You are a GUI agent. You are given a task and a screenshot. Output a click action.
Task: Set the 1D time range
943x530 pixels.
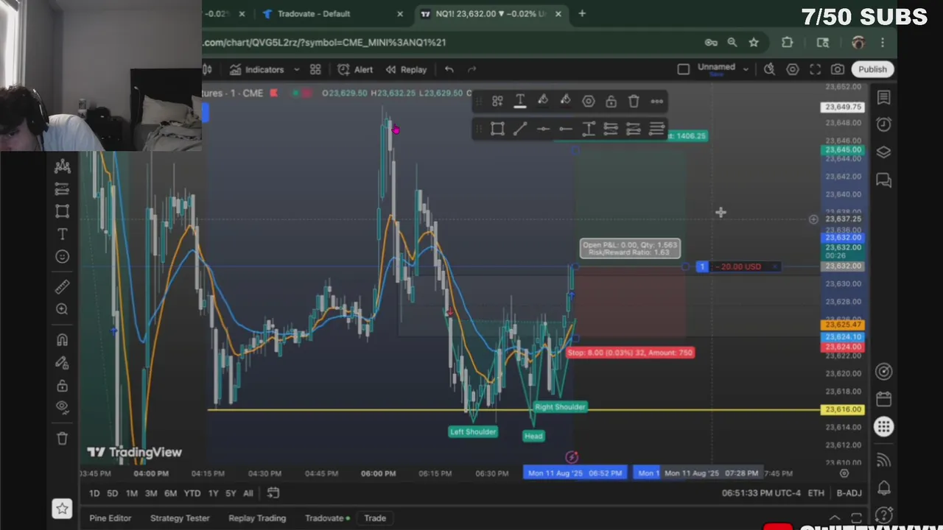pos(94,493)
